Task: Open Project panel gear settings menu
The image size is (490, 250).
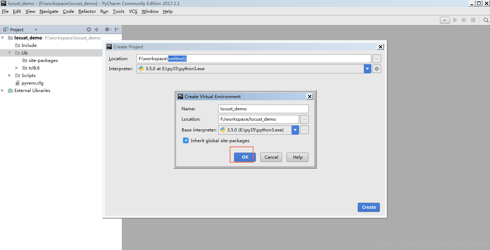Action: coord(108,30)
